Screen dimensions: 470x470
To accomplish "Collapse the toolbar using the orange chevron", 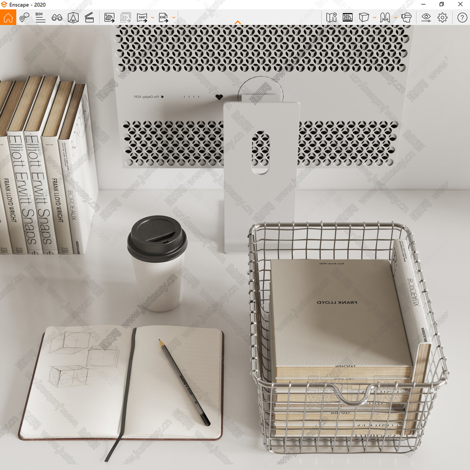I will [238, 22].
